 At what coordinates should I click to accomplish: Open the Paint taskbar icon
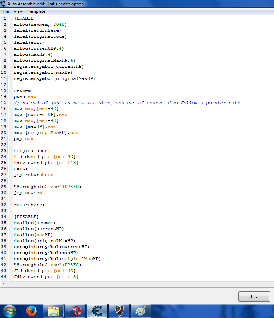pos(141,311)
